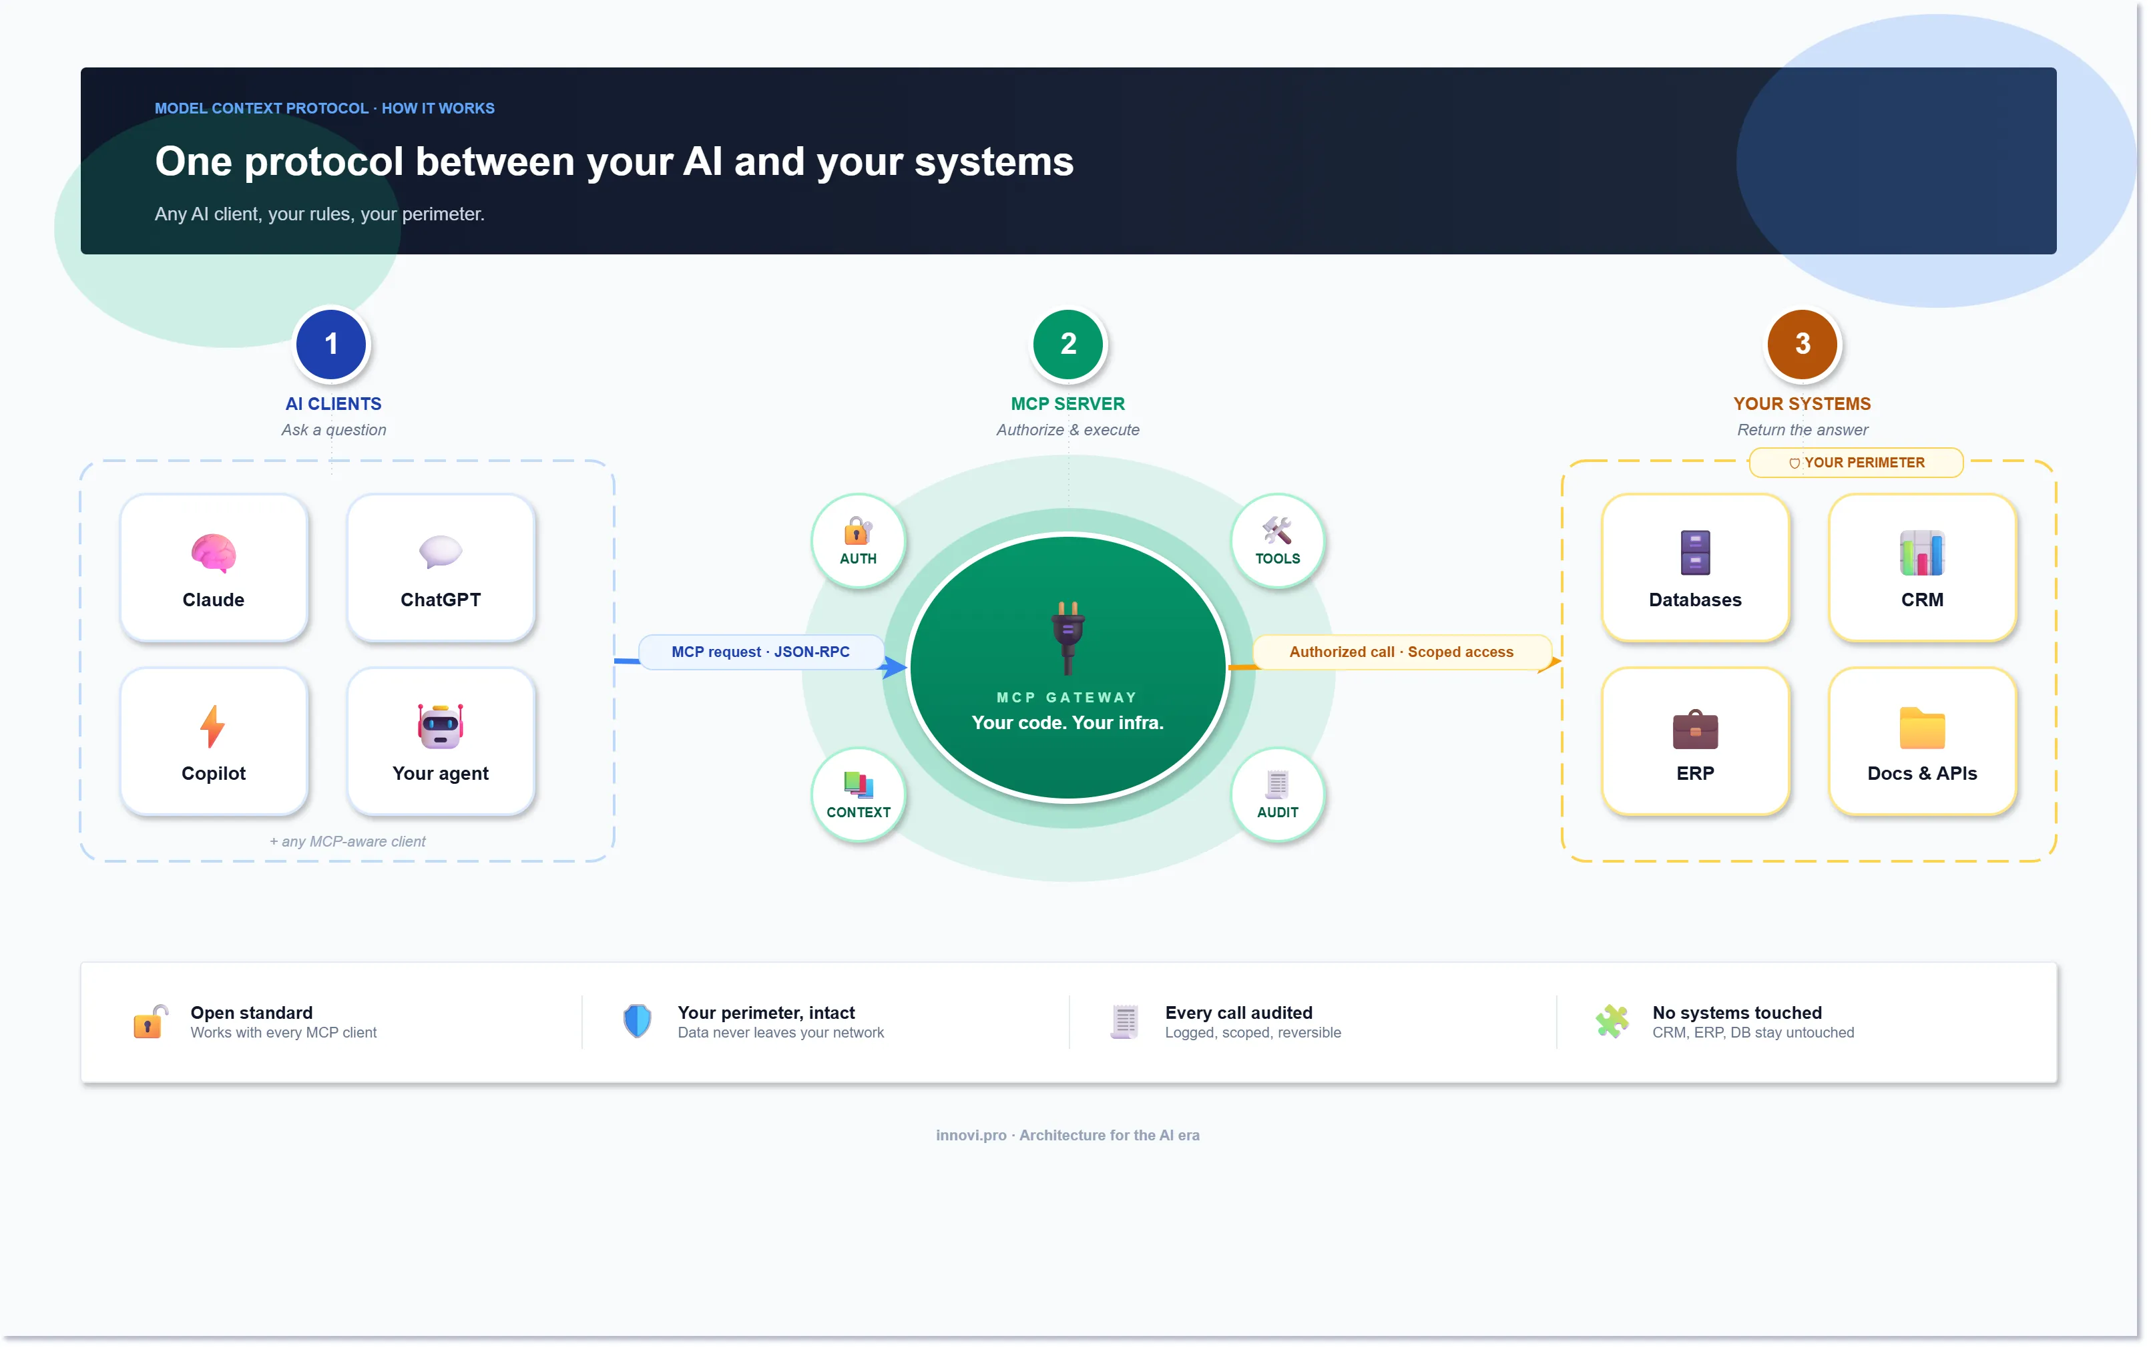The height and width of the screenshot is (1350, 2151).
Task: Select the CONTEXT books circle
Action: pos(858,795)
